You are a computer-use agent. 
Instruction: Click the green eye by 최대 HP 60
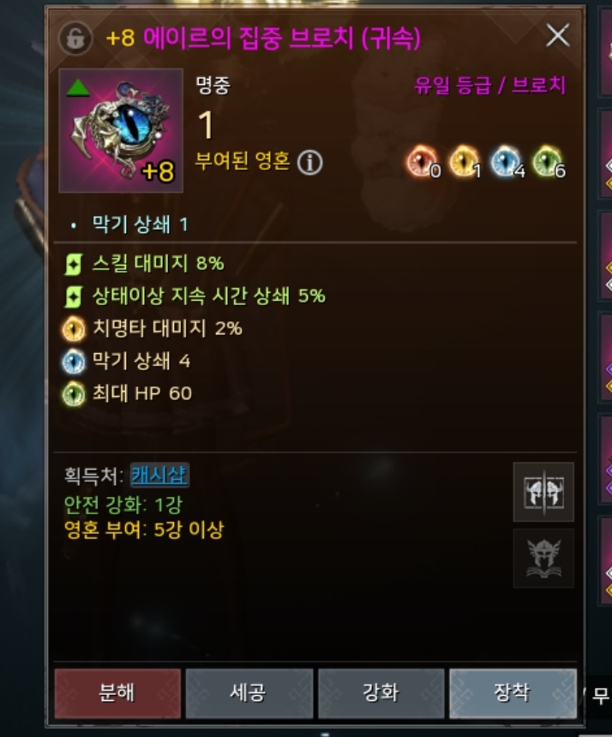point(74,394)
